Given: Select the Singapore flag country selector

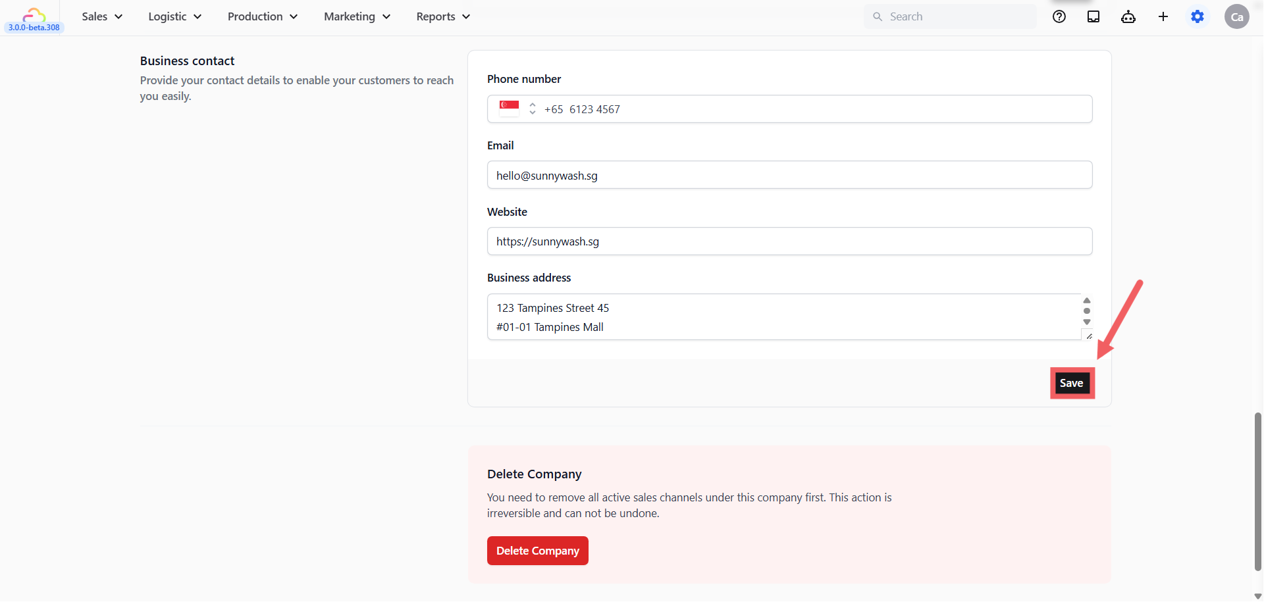Looking at the screenshot, I should click(509, 109).
